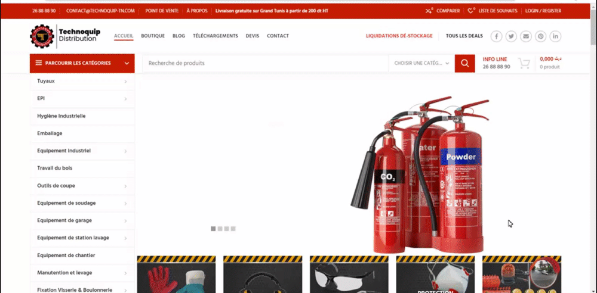The width and height of the screenshot is (597, 293).
Task: Go to the Accueil menu item
Action: pos(124,36)
